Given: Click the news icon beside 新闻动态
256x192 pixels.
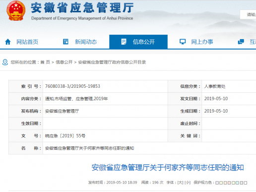Looking at the screenshot, I should [x=65, y=42].
